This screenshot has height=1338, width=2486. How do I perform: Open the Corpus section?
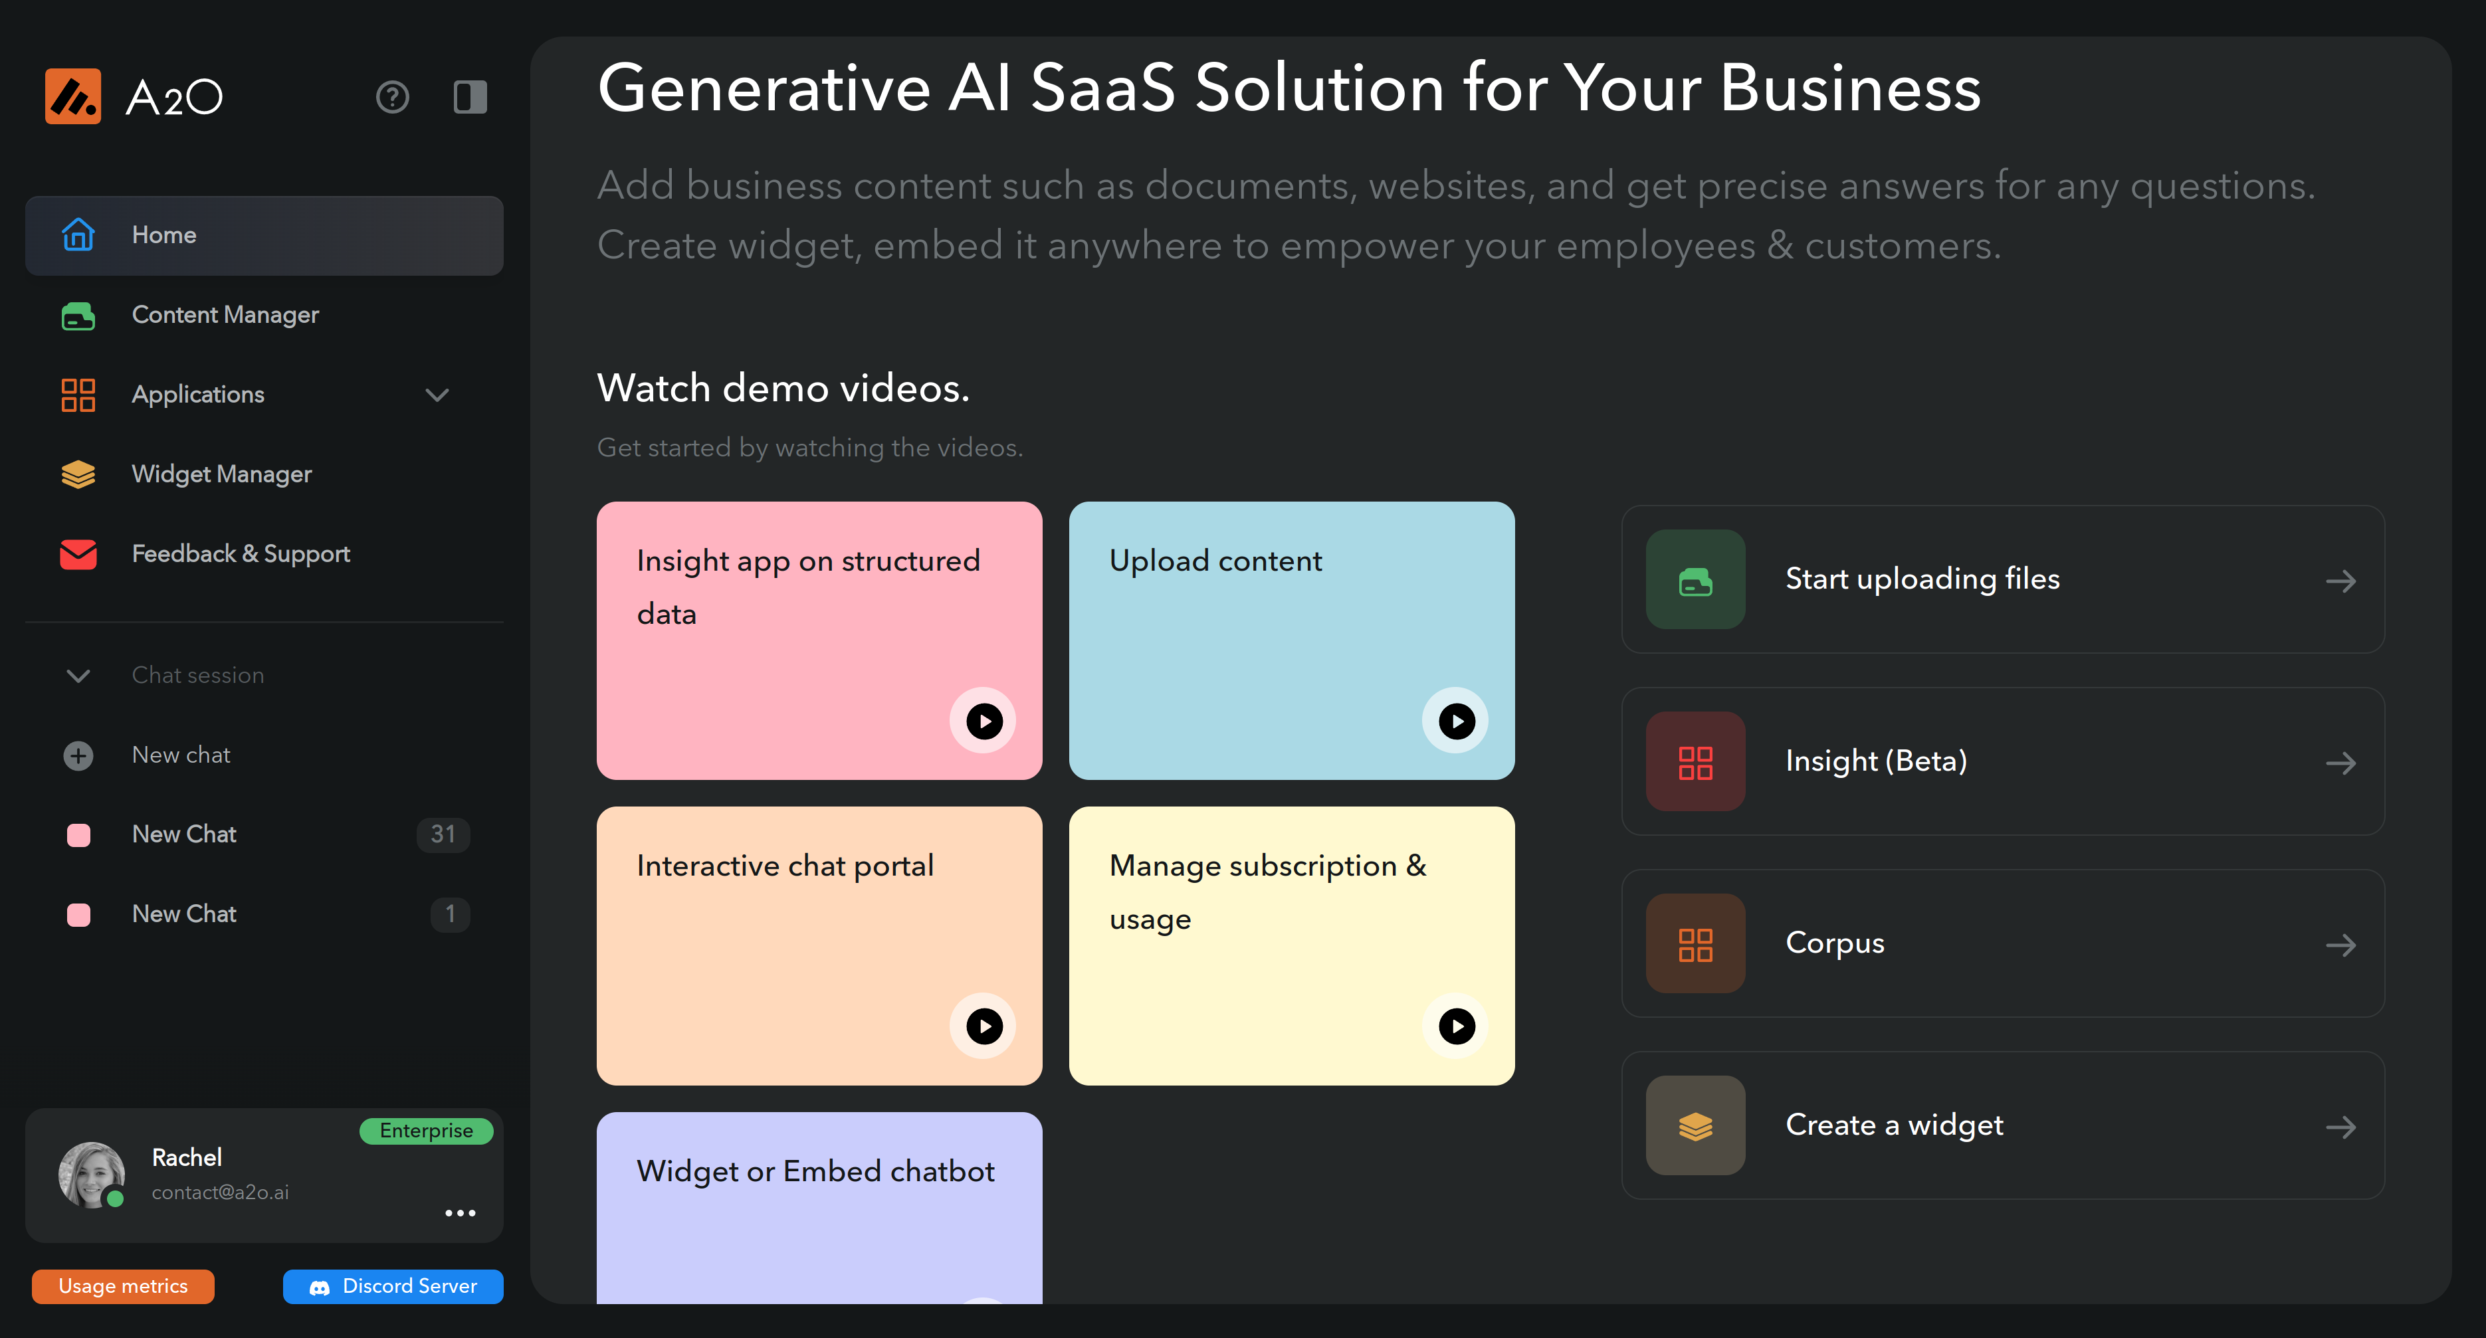coord(1833,943)
